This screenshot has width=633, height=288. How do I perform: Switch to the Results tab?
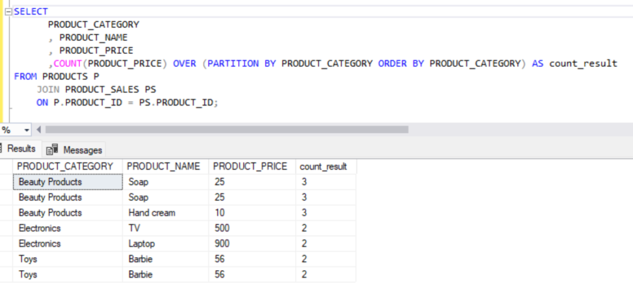21,149
